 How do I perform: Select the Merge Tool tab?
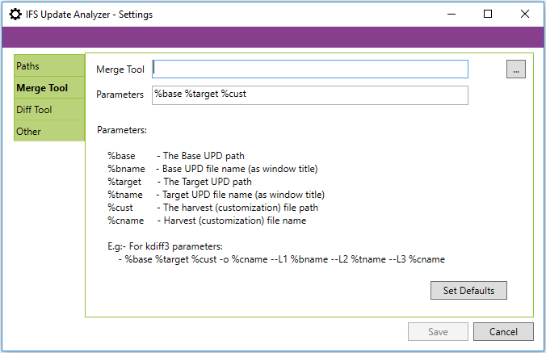click(x=49, y=88)
